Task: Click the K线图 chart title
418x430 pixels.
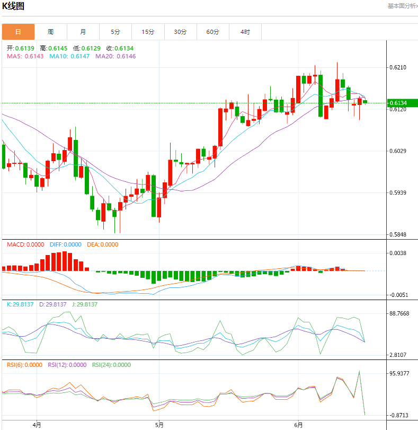Action: coord(13,6)
